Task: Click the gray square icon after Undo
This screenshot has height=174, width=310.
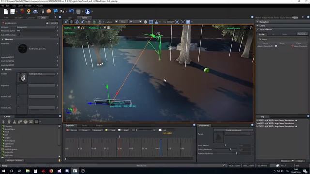Action: (x=78, y=12)
